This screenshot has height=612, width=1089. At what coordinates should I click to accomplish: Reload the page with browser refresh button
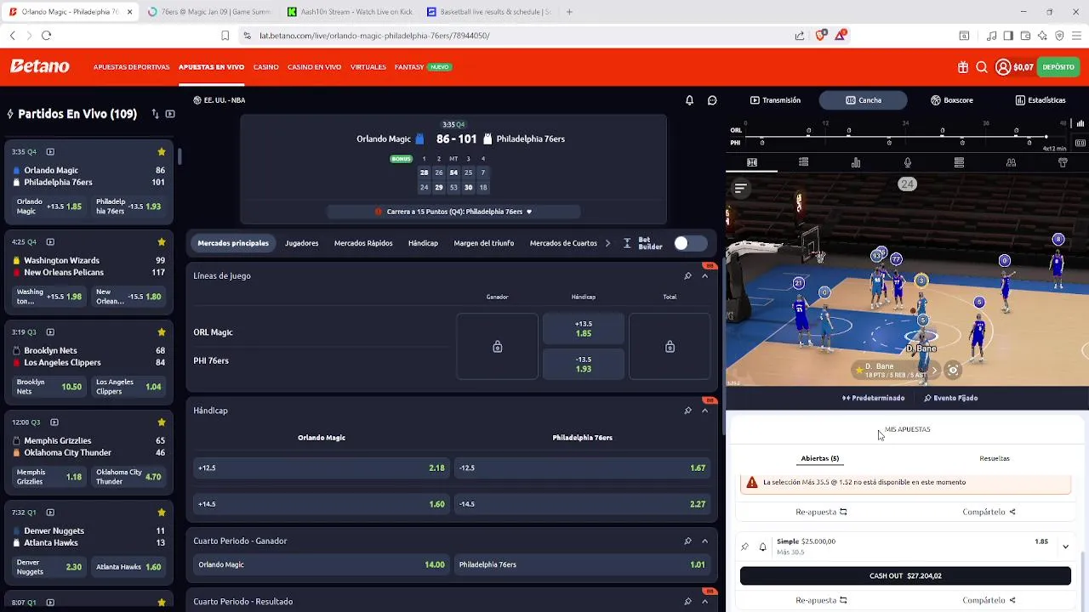[46, 36]
